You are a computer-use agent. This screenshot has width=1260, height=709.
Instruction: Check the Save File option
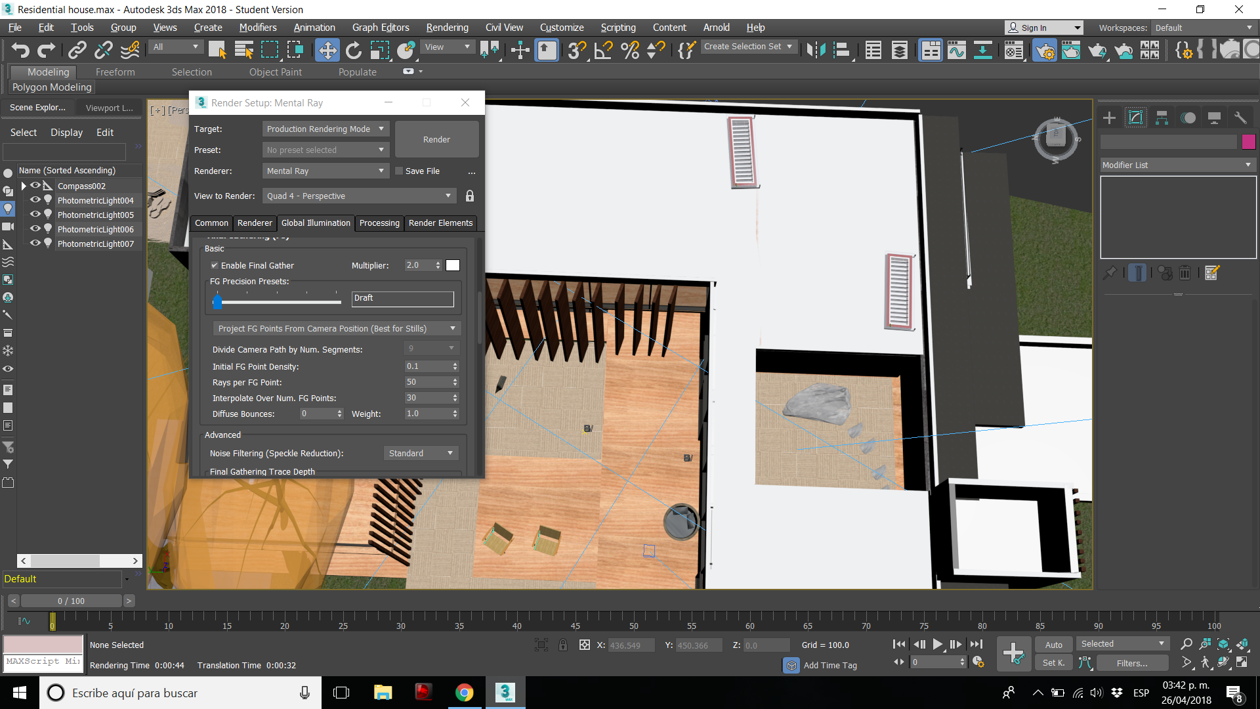398,171
